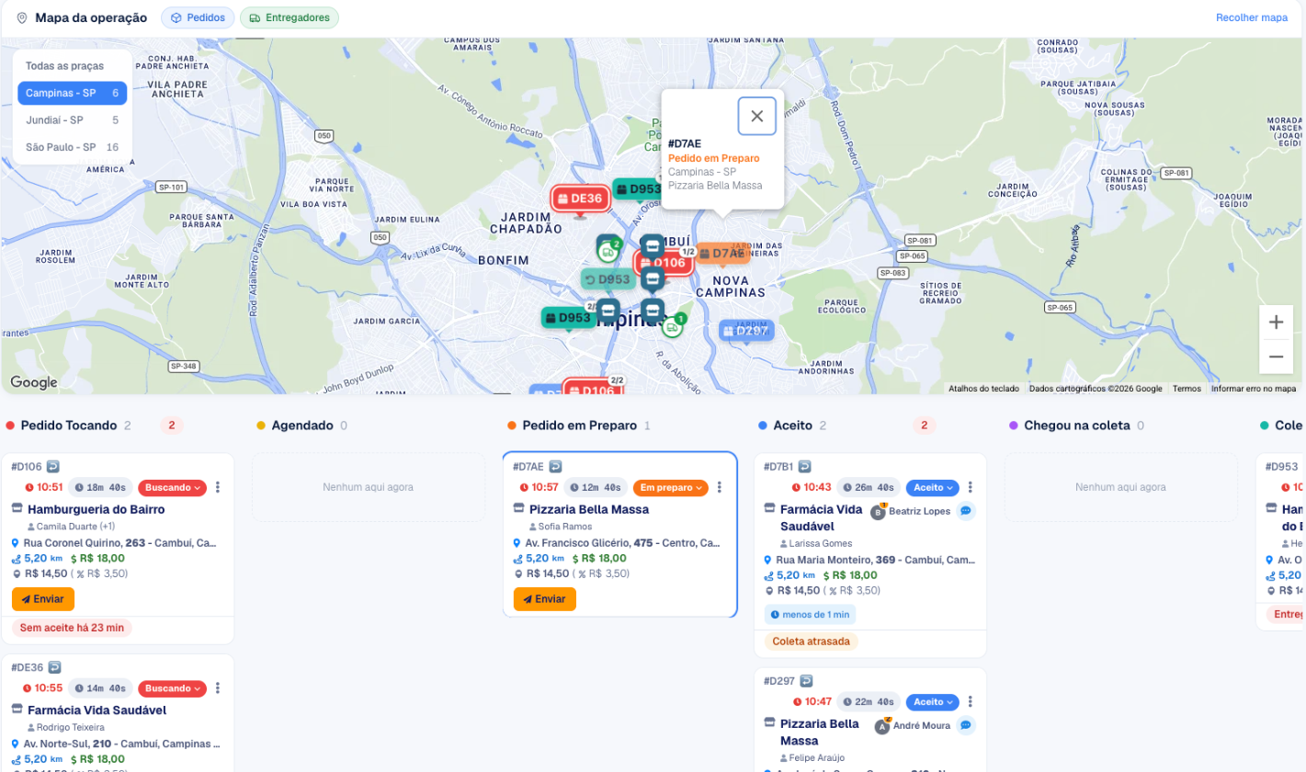Zoom in on the map
Viewport: 1306px width, 772px height.
[1276, 323]
